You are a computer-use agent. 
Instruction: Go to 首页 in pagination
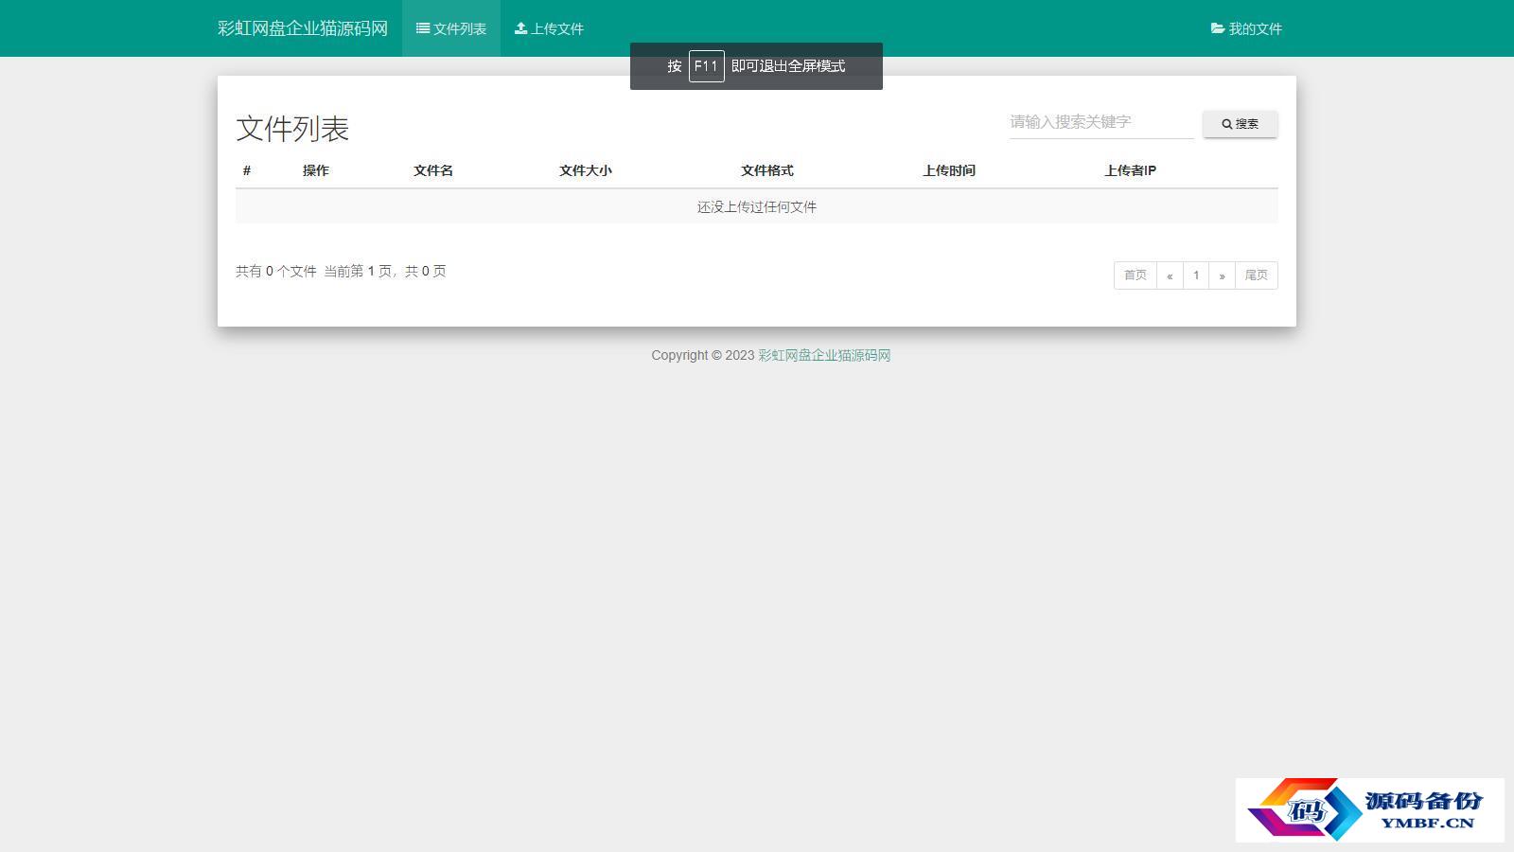click(1135, 275)
